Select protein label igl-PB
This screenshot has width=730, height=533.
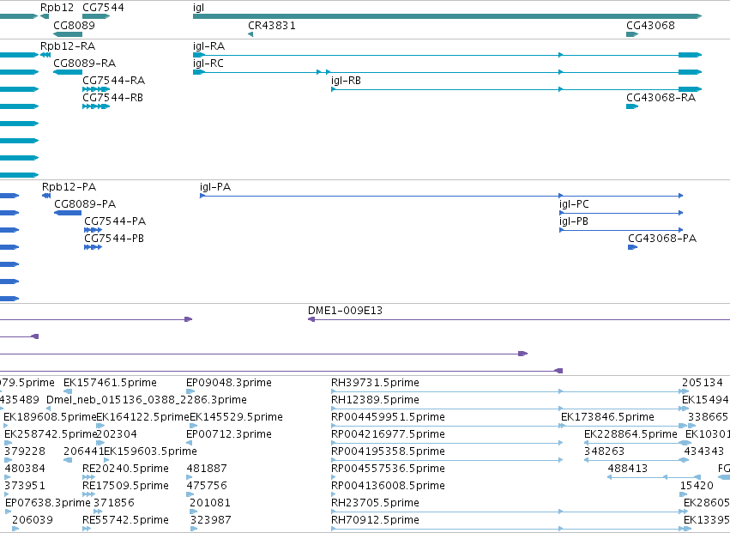(574, 221)
